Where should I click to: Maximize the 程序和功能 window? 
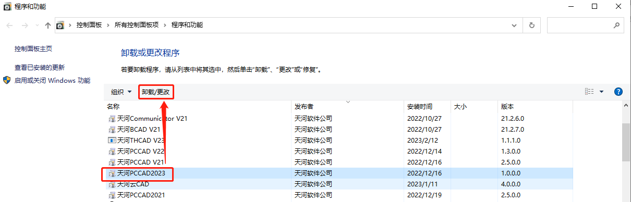(x=594, y=6)
